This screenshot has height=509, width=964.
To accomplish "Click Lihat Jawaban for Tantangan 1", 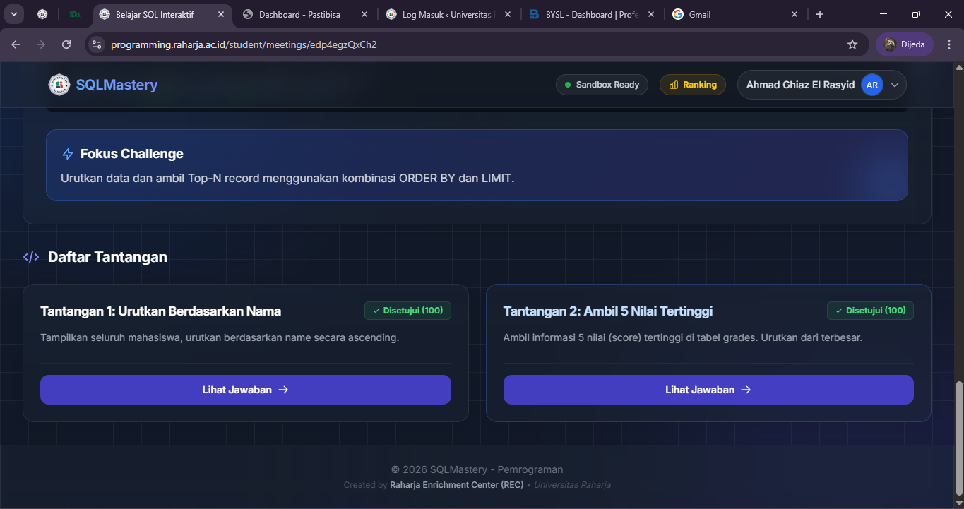I will point(245,390).
